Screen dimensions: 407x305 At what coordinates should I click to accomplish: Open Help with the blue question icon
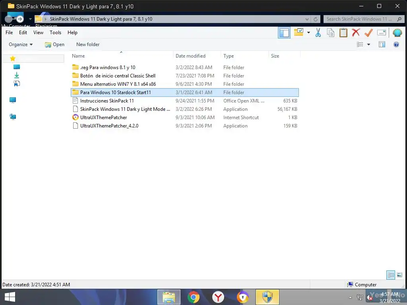pos(396,44)
